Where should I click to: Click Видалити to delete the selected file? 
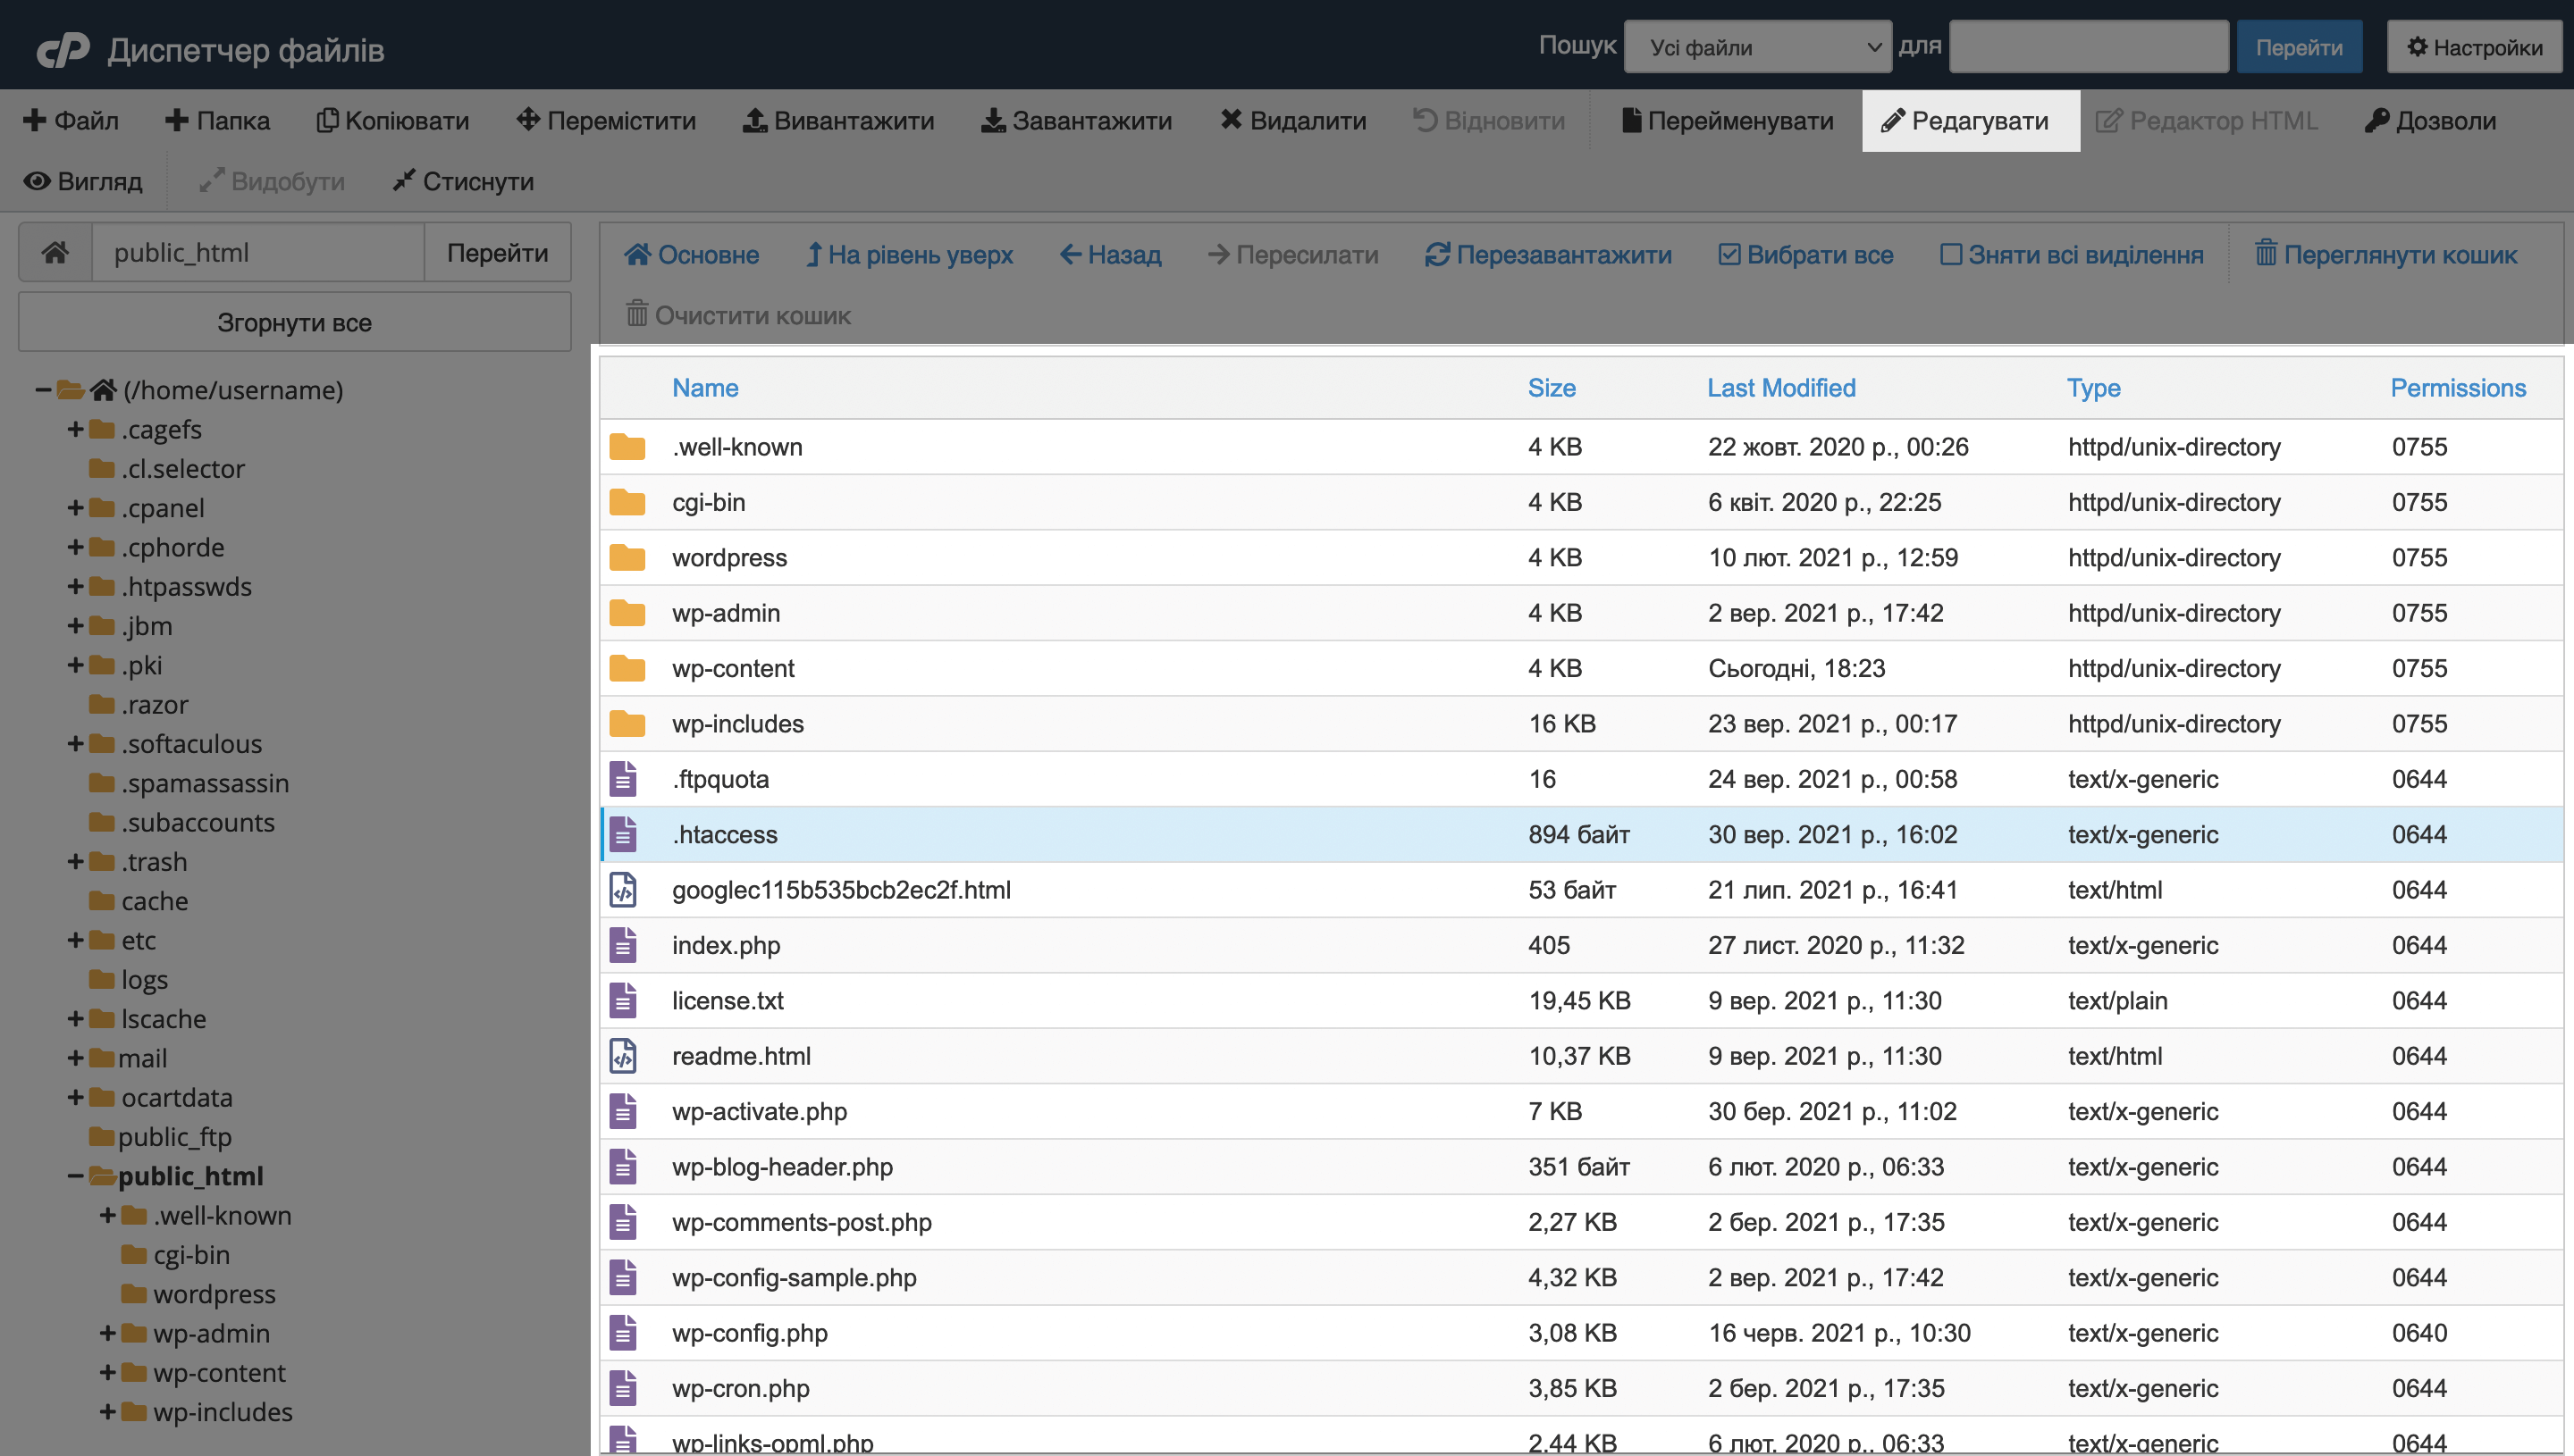point(1293,121)
